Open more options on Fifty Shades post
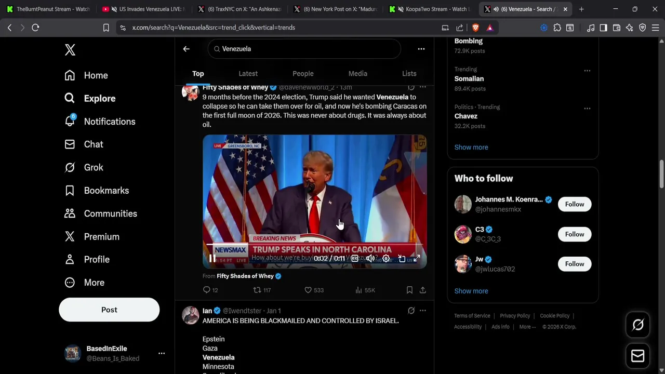Viewport: 665px width, 374px height. pos(423,87)
